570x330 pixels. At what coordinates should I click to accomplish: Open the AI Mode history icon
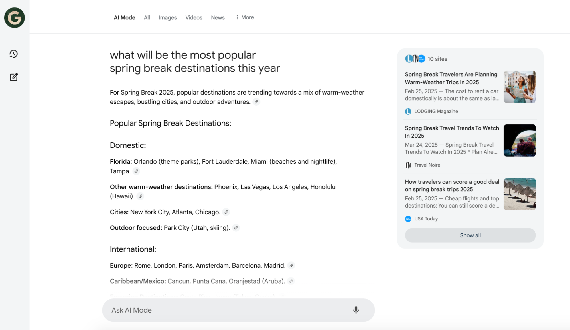14,54
